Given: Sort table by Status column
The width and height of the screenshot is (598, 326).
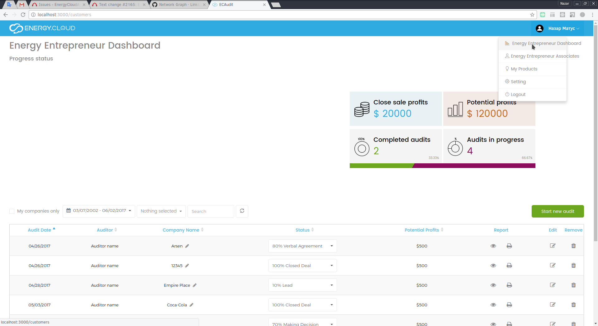Looking at the screenshot, I should pyautogui.click(x=305, y=230).
